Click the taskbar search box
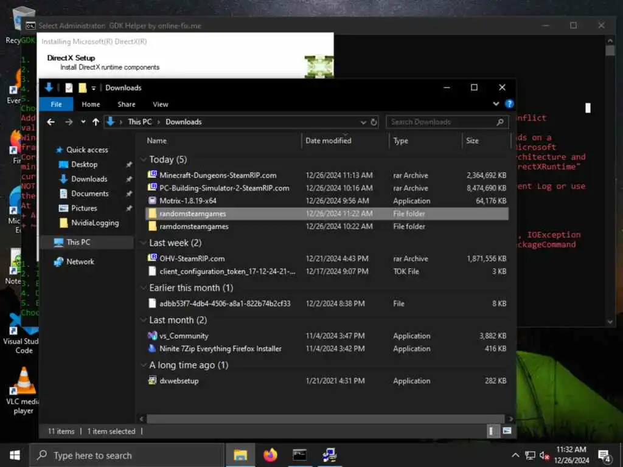This screenshot has width=623, height=467. pyautogui.click(x=127, y=455)
